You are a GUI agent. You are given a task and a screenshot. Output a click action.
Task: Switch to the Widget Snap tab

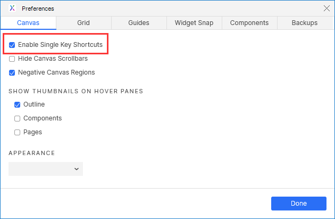(x=194, y=23)
